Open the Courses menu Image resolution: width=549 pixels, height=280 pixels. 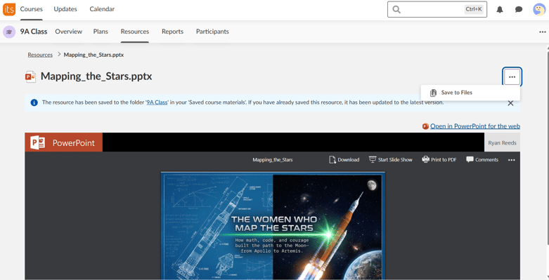point(32,9)
